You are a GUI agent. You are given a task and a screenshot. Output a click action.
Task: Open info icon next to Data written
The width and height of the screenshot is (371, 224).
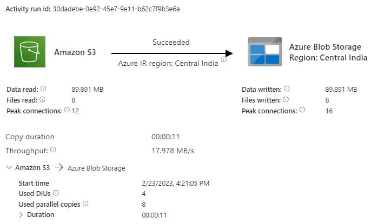[287, 89]
